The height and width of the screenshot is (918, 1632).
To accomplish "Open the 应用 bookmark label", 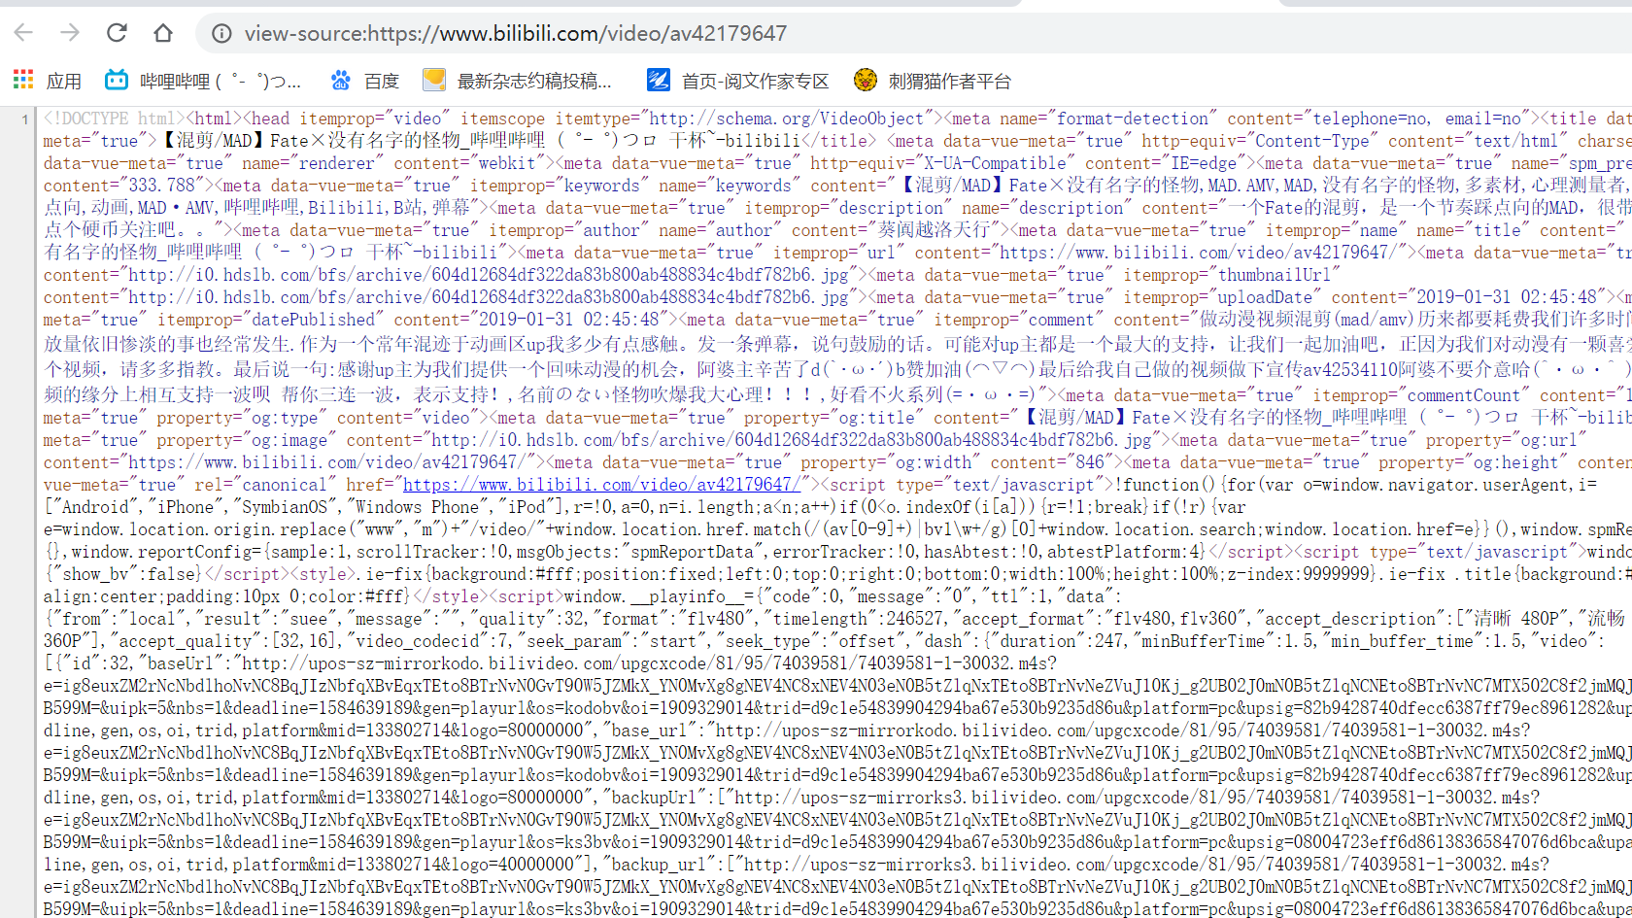I will 64,81.
